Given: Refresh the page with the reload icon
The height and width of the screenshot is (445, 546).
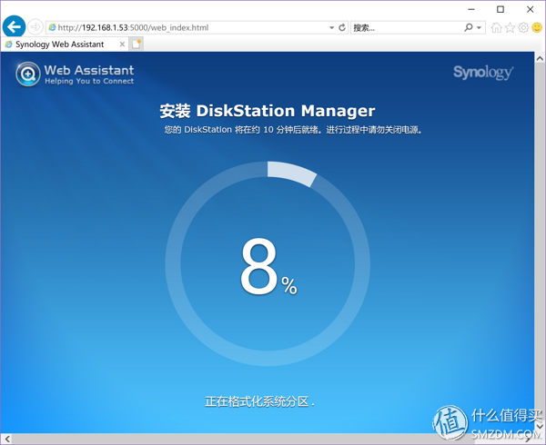Looking at the screenshot, I should (342, 28).
